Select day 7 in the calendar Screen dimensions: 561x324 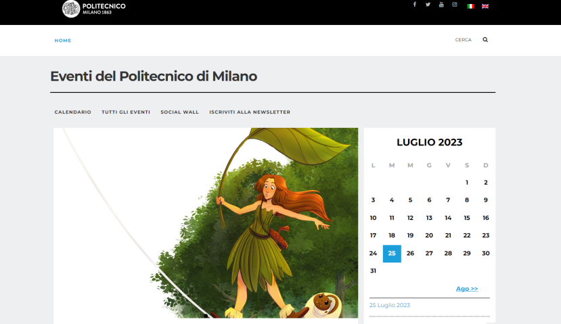(448, 200)
